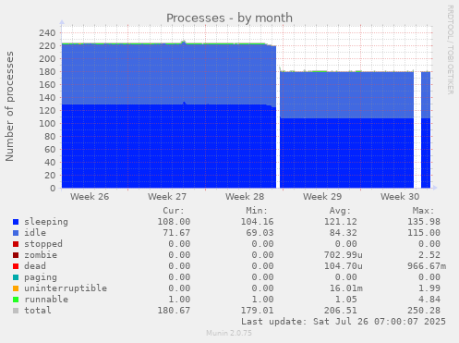Click runnable average value 1.05
Screen dimensions: 459x343
click(346, 300)
